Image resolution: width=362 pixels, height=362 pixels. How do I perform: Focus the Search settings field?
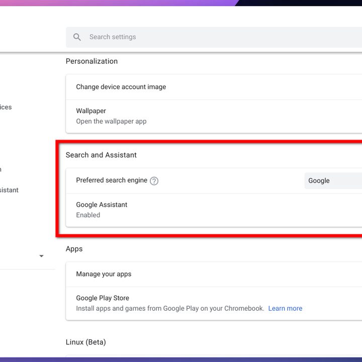pos(214,37)
